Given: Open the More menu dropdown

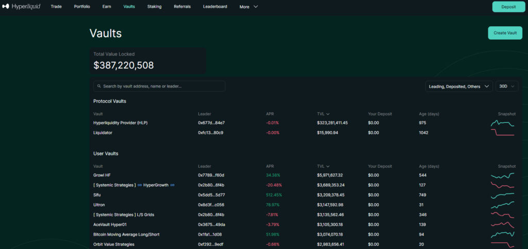Looking at the screenshot, I should [249, 7].
